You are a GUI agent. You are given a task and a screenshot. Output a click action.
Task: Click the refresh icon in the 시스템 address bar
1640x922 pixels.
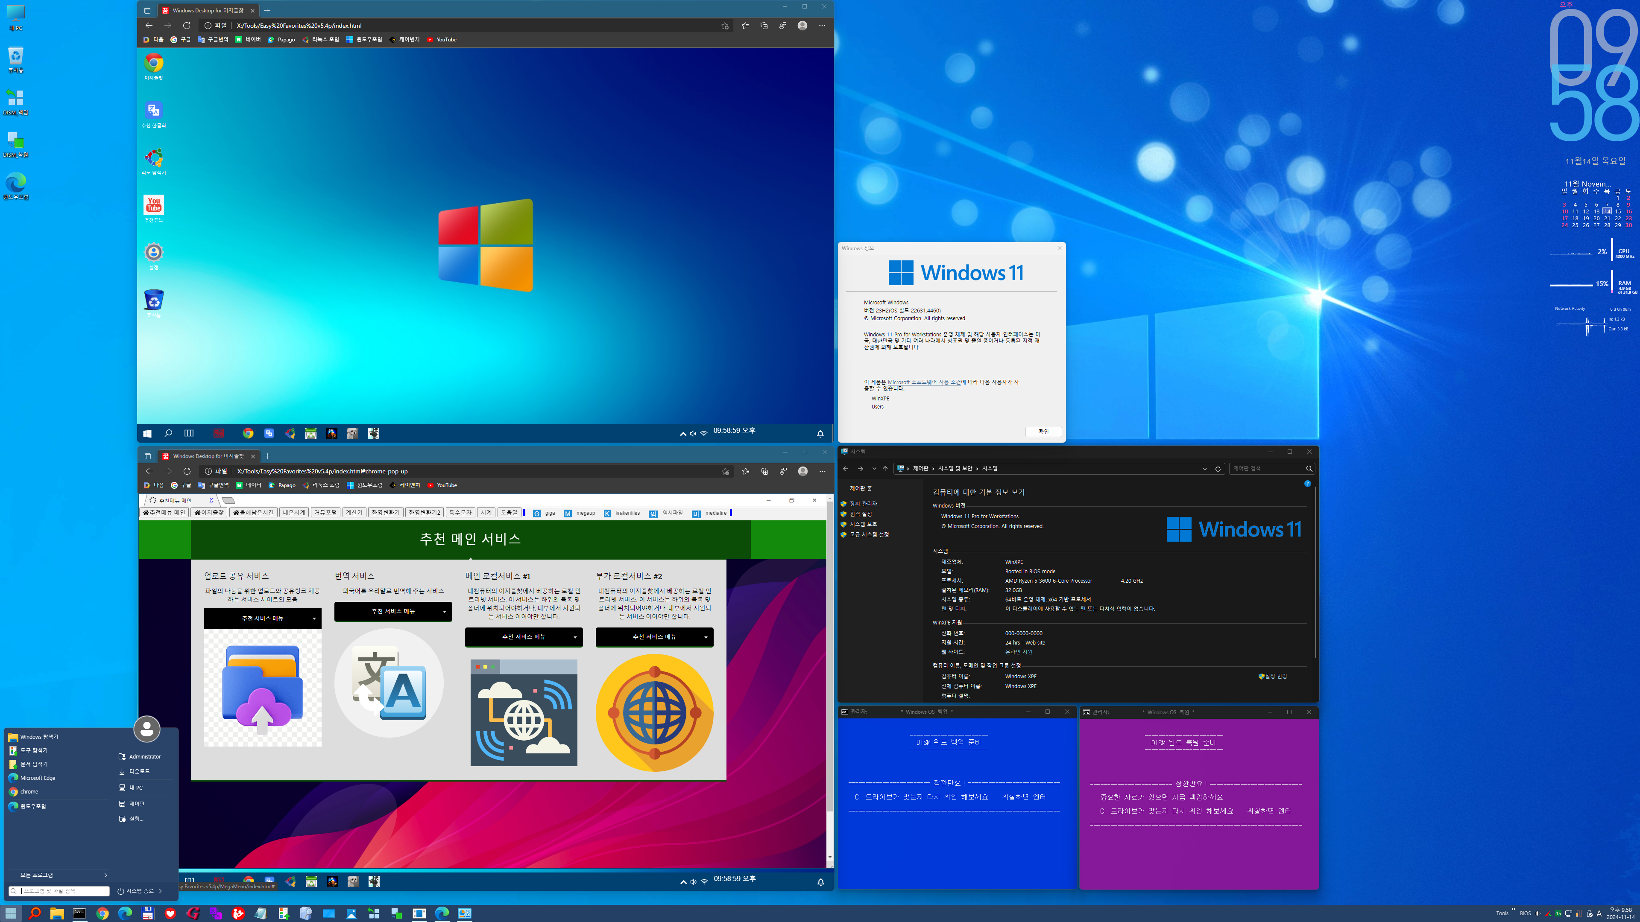tap(1218, 469)
